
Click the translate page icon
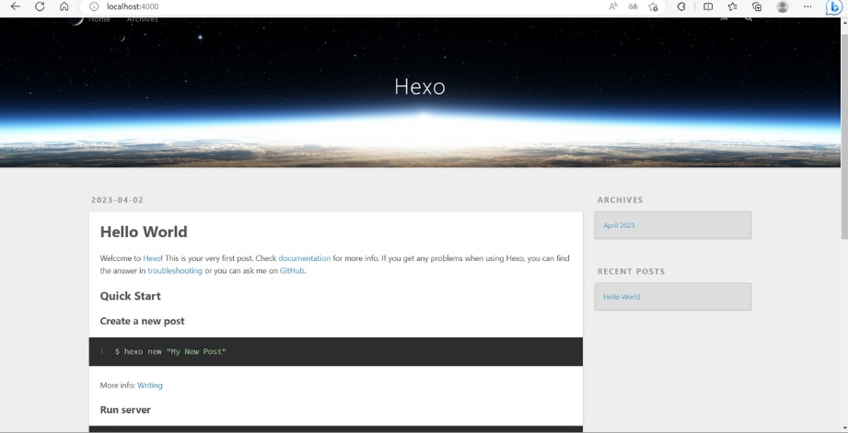coord(633,6)
